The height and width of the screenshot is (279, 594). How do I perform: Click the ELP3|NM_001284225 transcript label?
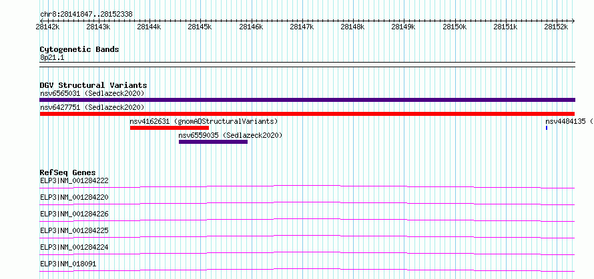click(x=74, y=230)
